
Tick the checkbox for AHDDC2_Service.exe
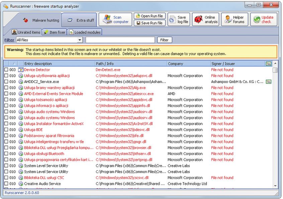tap(6, 82)
